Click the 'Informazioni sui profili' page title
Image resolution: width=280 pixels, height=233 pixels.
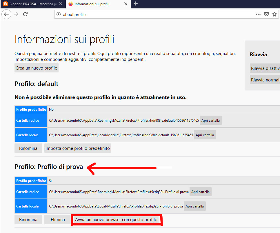point(64,39)
